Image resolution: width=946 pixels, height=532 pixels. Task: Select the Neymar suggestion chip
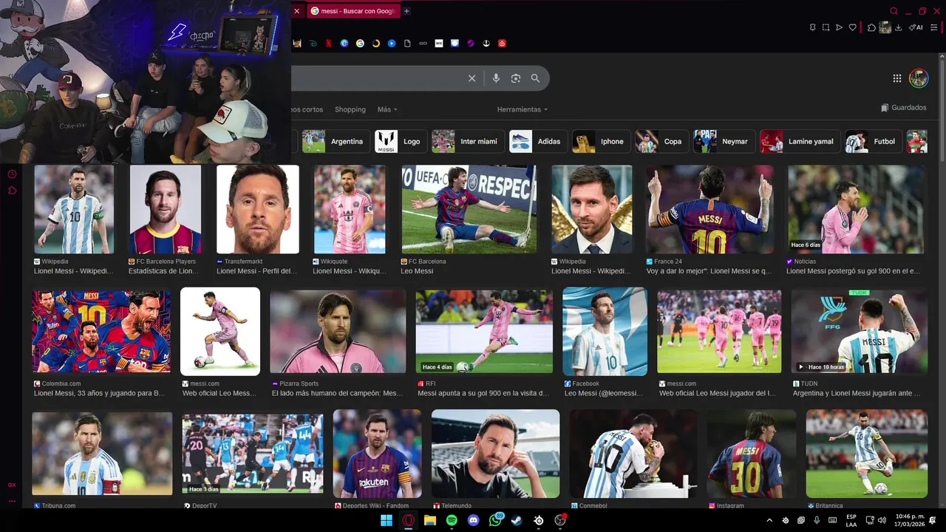coord(724,141)
